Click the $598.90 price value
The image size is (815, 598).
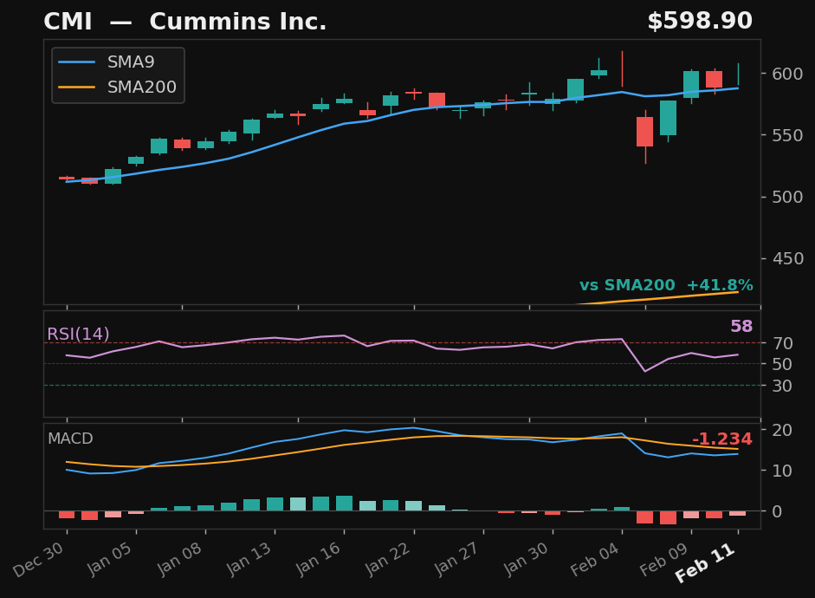coord(700,22)
